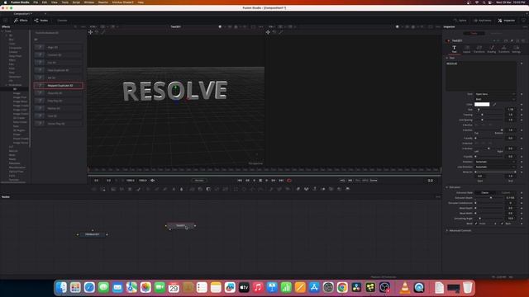Toggle the Front bevel checkbox
The image size is (529, 297).
point(476,224)
